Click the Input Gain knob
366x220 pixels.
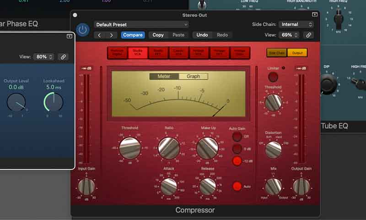click(x=86, y=187)
